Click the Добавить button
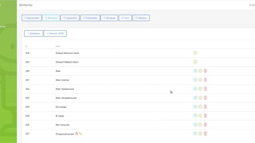Screen dimensions: 255x143 coord(33,33)
